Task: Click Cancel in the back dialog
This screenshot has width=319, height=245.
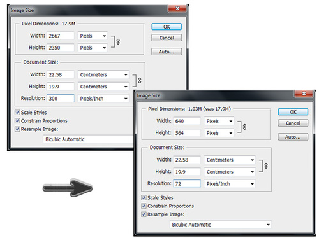Action: coord(167,38)
